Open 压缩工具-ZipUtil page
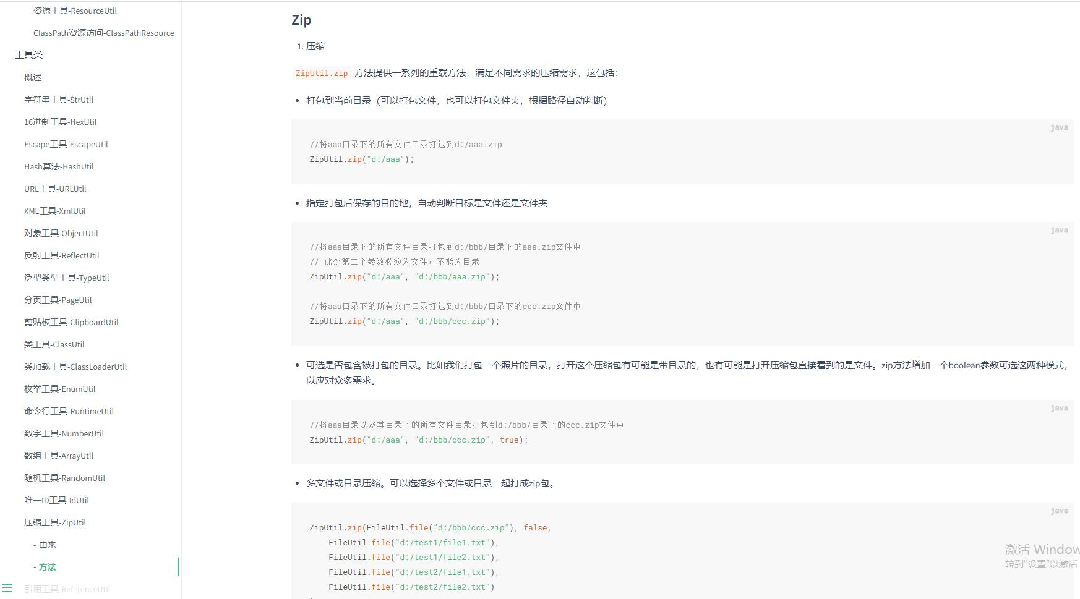 [55, 522]
